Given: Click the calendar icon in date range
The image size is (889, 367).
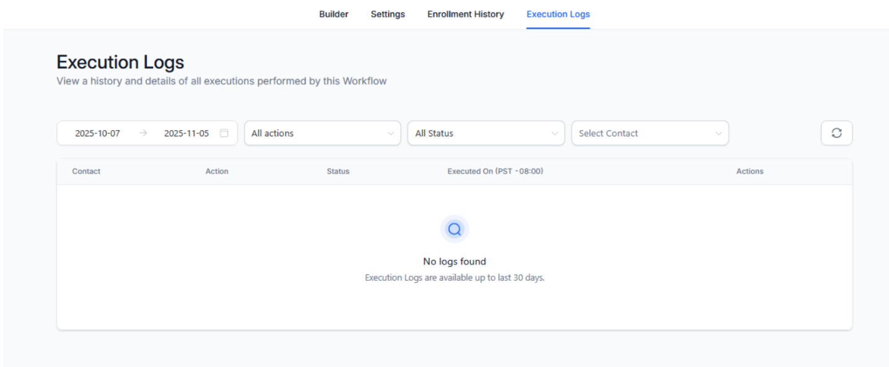Looking at the screenshot, I should (224, 133).
